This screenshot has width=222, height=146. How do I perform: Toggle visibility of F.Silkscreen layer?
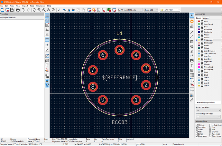[202, 40]
